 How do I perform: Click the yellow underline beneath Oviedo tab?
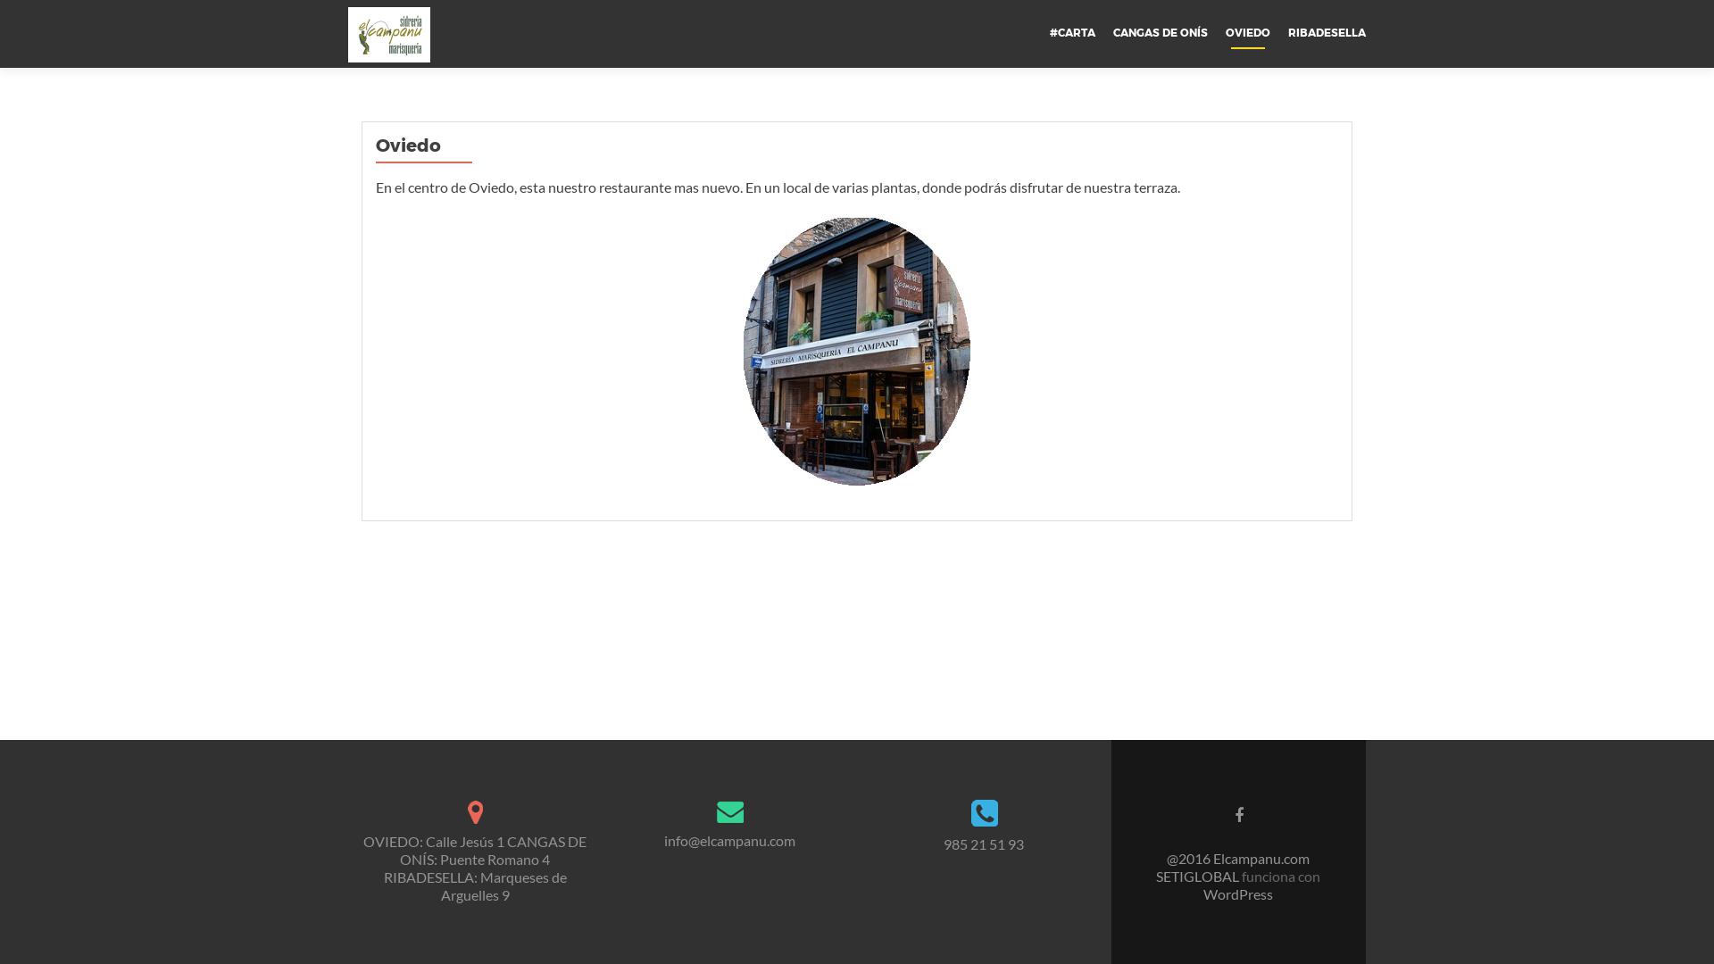pyautogui.click(x=1247, y=48)
